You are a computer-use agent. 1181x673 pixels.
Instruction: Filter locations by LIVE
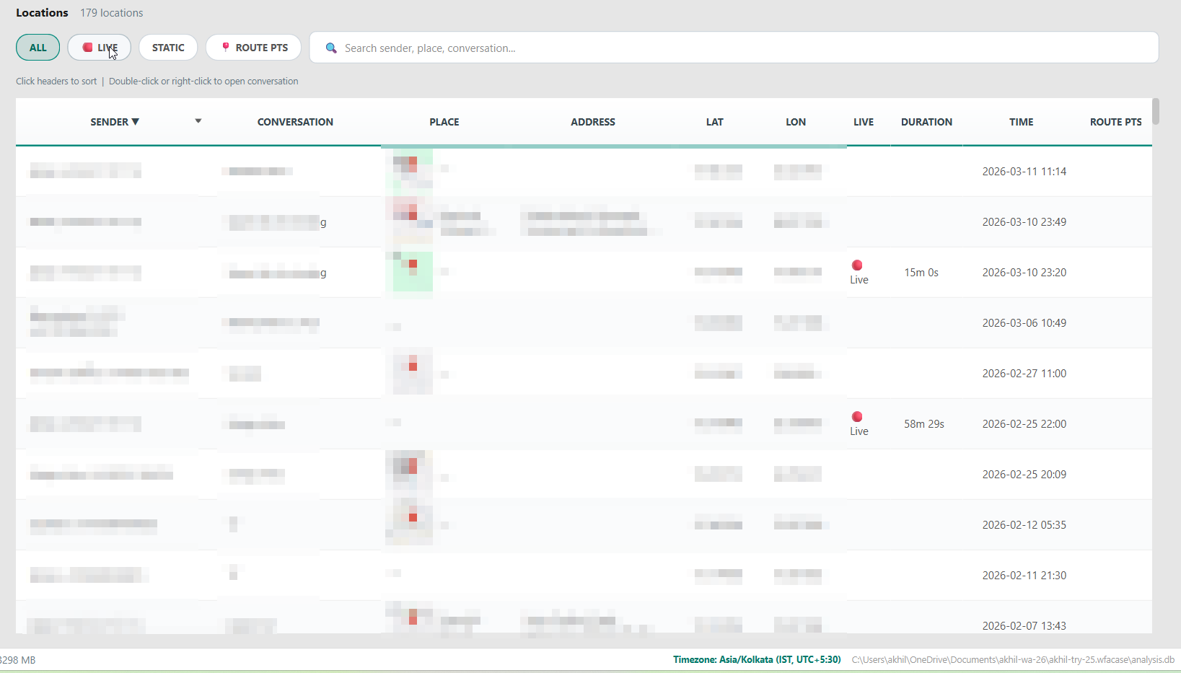pyautogui.click(x=100, y=48)
